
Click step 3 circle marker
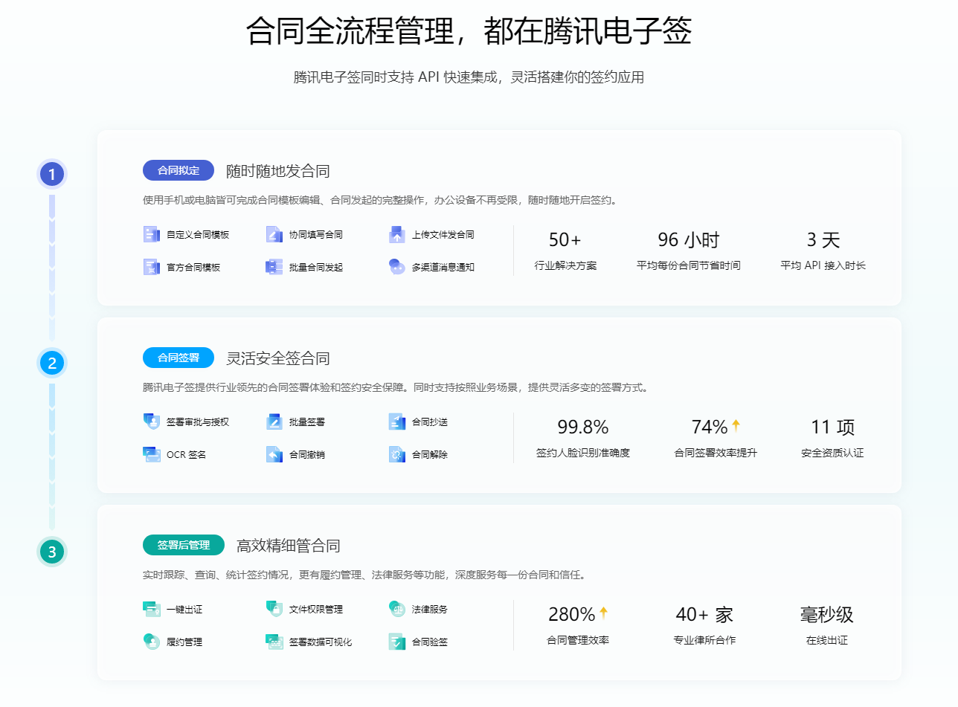pos(52,552)
